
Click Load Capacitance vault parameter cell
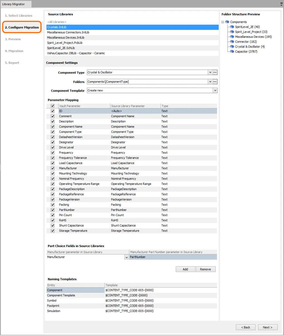click(84, 163)
